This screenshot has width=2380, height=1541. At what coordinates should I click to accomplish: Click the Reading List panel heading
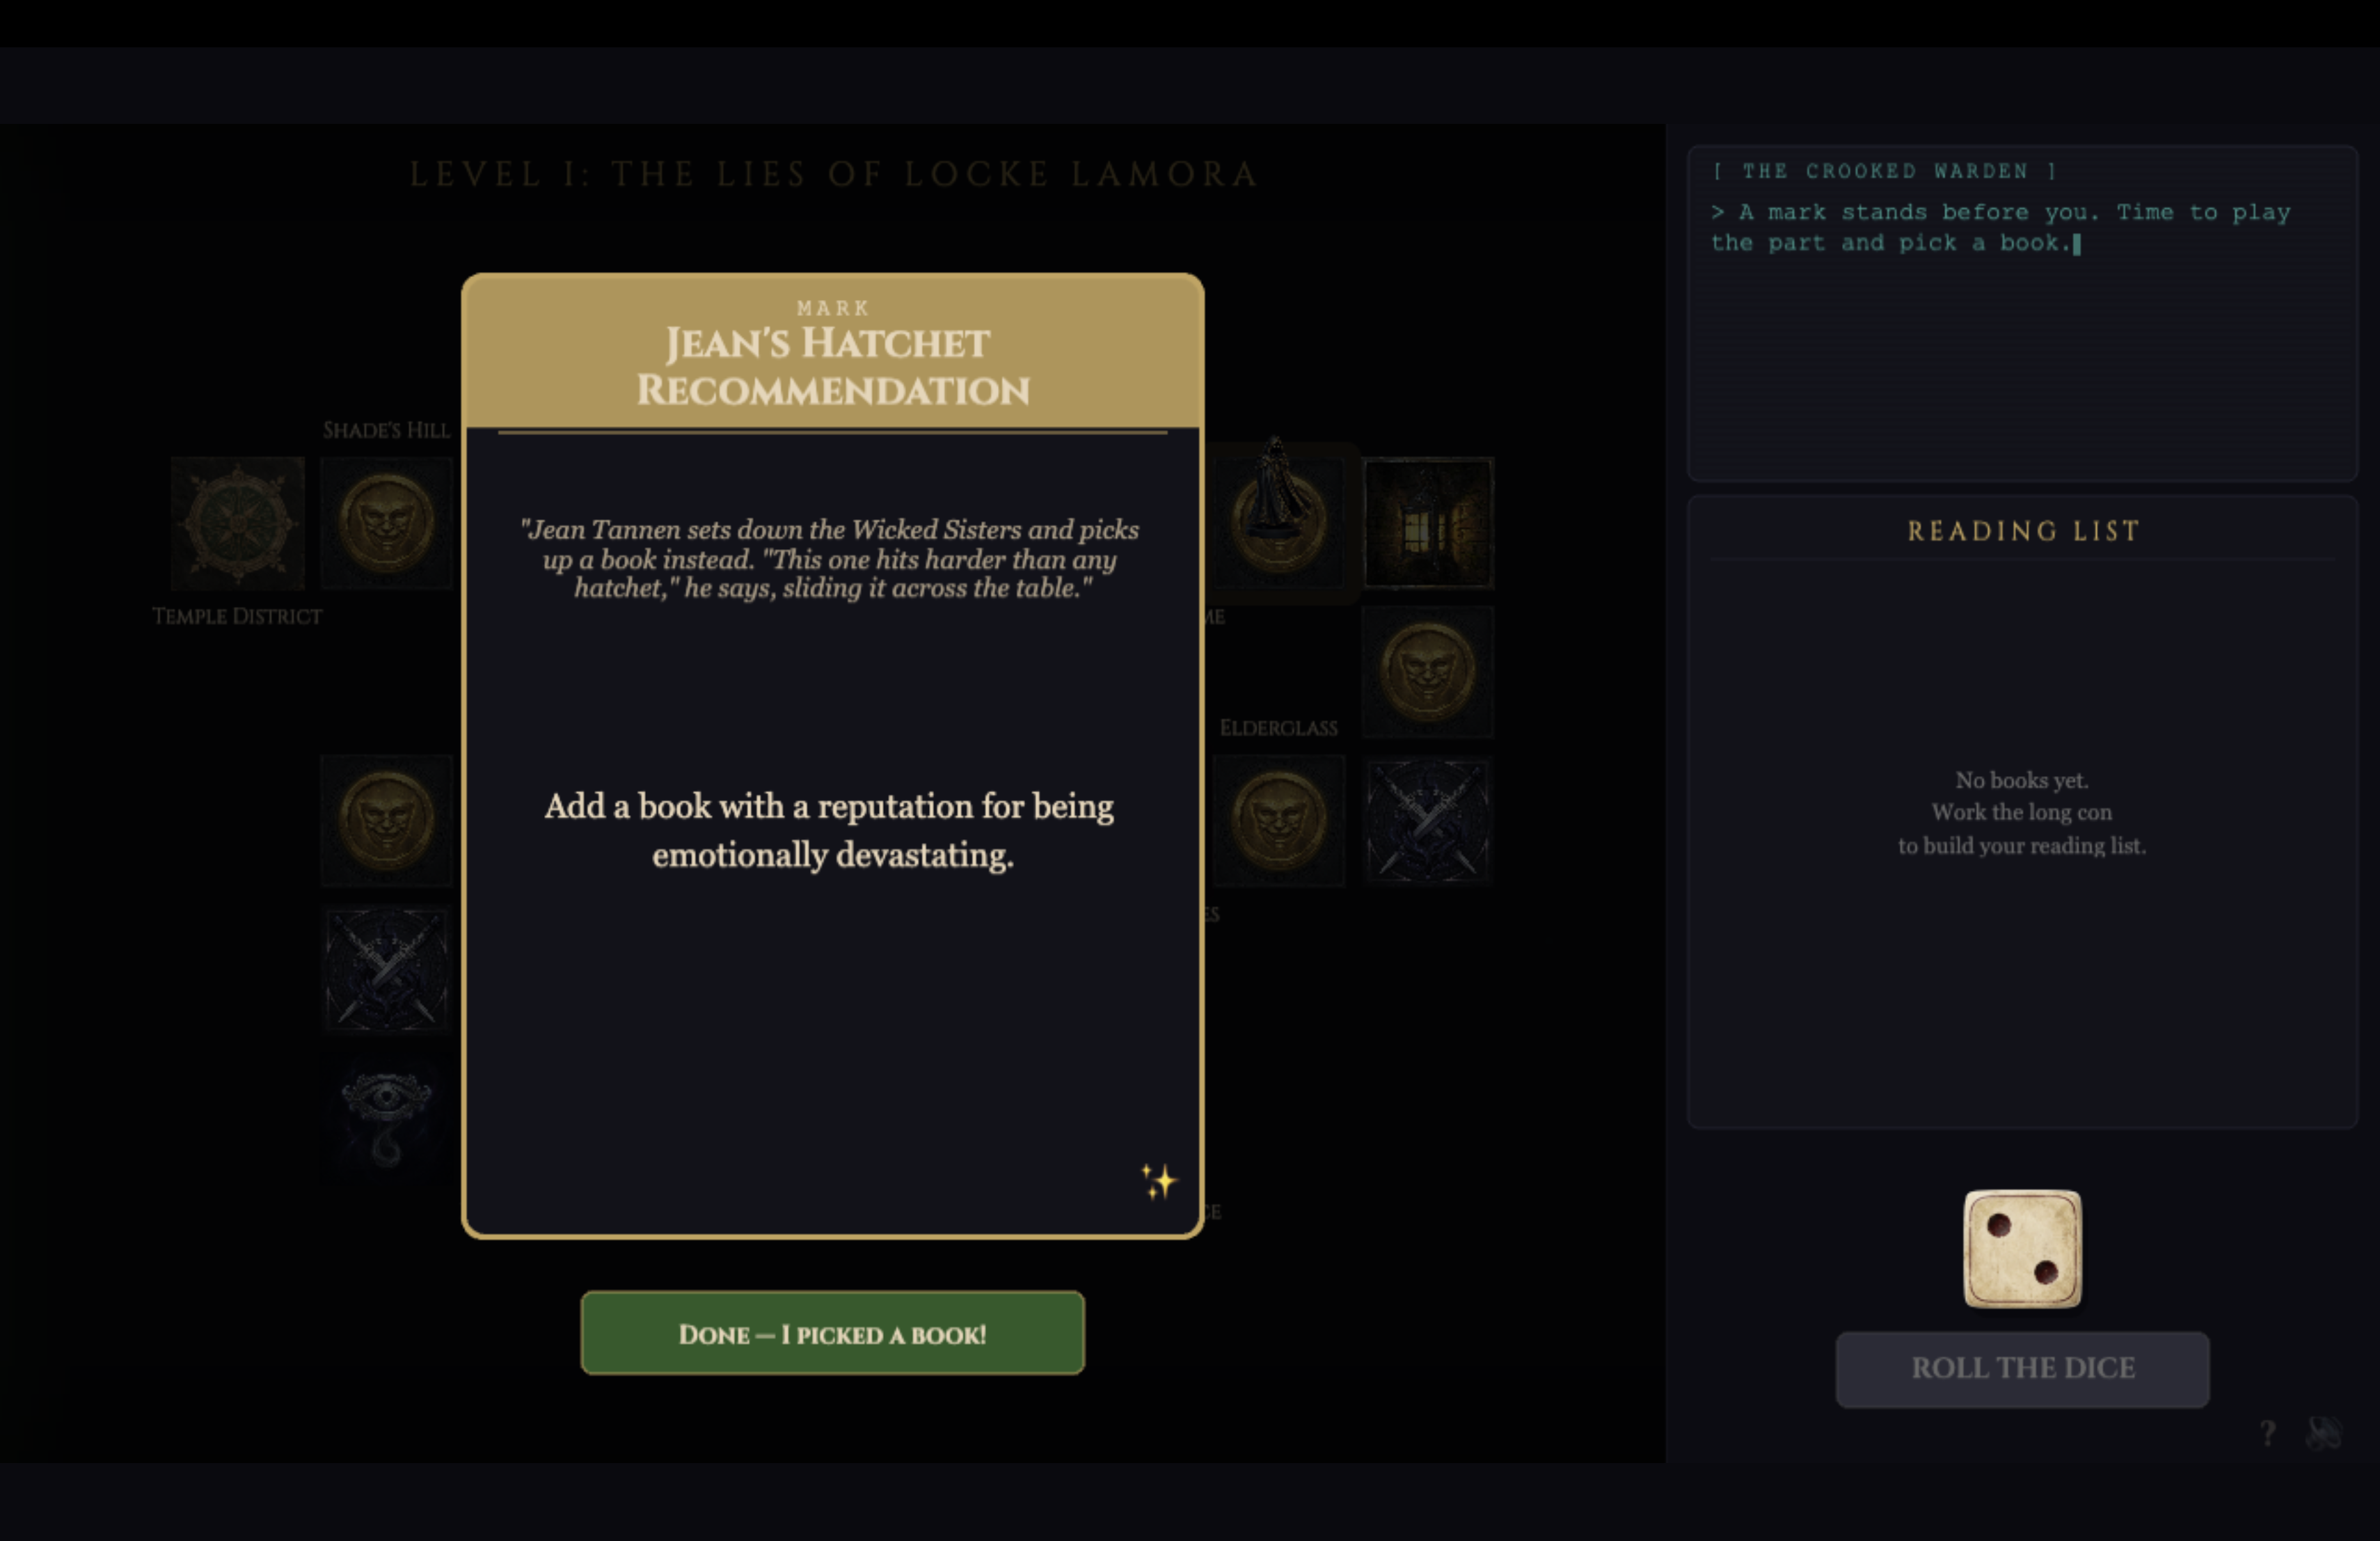click(2022, 531)
